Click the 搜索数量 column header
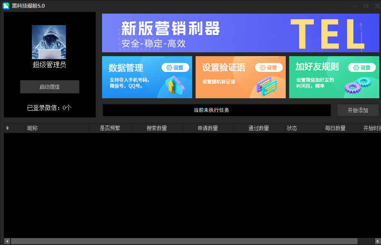 (x=157, y=128)
